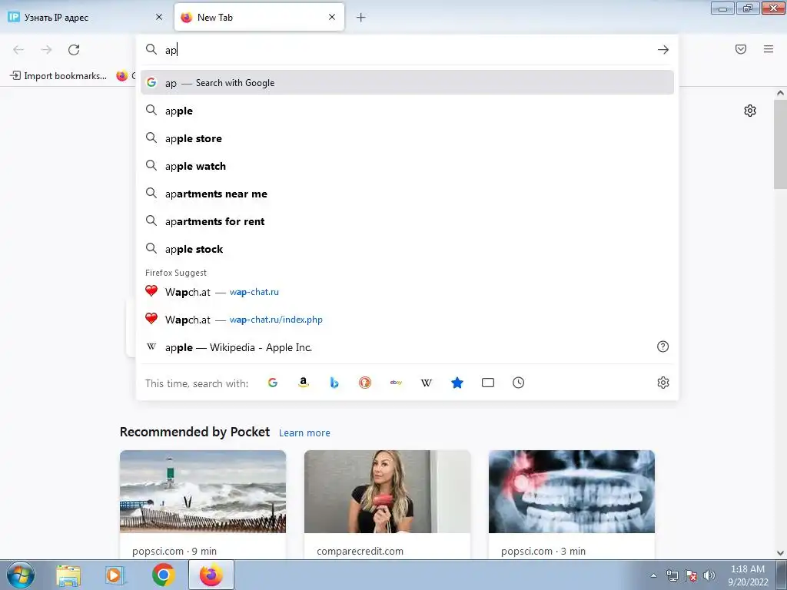Close the New Tab tab
The height and width of the screenshot is (590, 787).
tap(332, 17)
